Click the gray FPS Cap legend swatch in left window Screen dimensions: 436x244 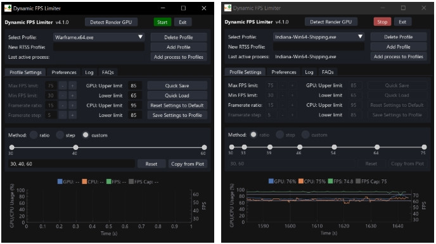tap(131, 181)
